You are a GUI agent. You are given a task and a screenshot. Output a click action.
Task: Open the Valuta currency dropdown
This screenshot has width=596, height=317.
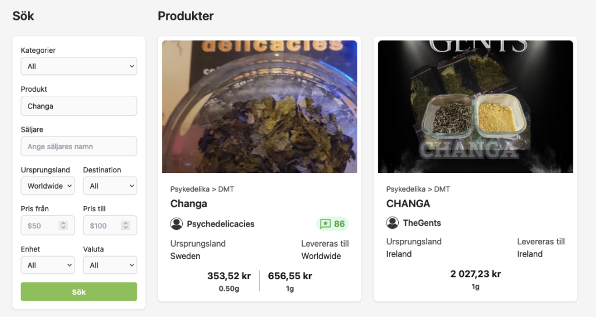tap(110, 265)
